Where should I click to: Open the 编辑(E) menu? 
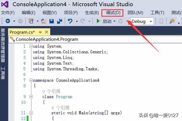(x=29, y=13)
